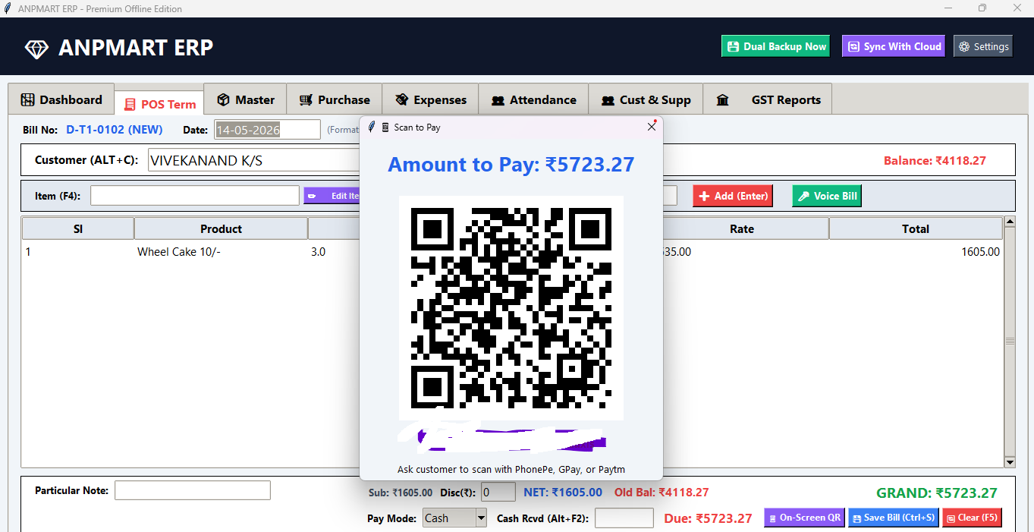Image resolution: width=1034 pixels, height=532 pixels.
Task: Click the POS Term receipt icon
Action: [x=130, y=105]
